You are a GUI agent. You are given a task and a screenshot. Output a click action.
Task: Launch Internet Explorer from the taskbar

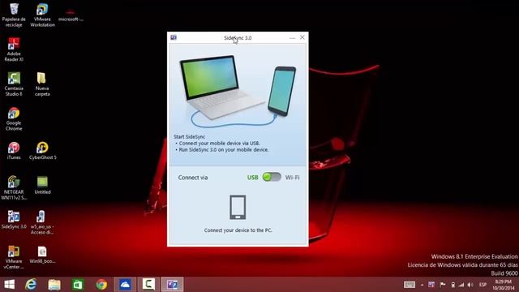click(31, 285)
